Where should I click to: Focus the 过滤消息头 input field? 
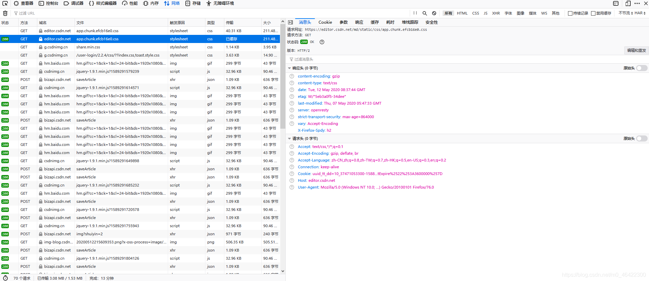(467, 59)
